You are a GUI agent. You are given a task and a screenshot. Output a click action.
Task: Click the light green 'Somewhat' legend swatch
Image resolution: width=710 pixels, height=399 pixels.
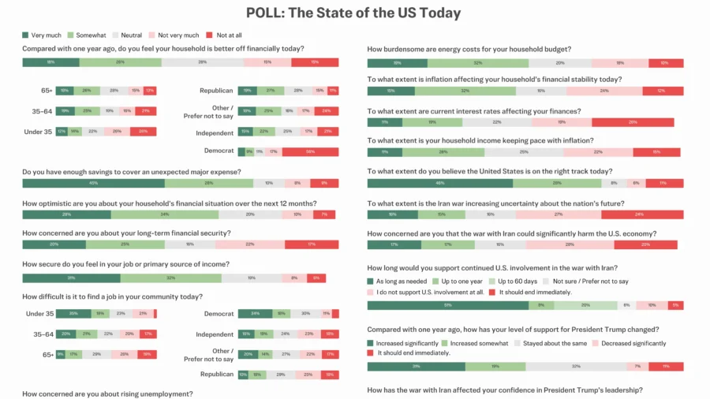[x=71, y=35]
